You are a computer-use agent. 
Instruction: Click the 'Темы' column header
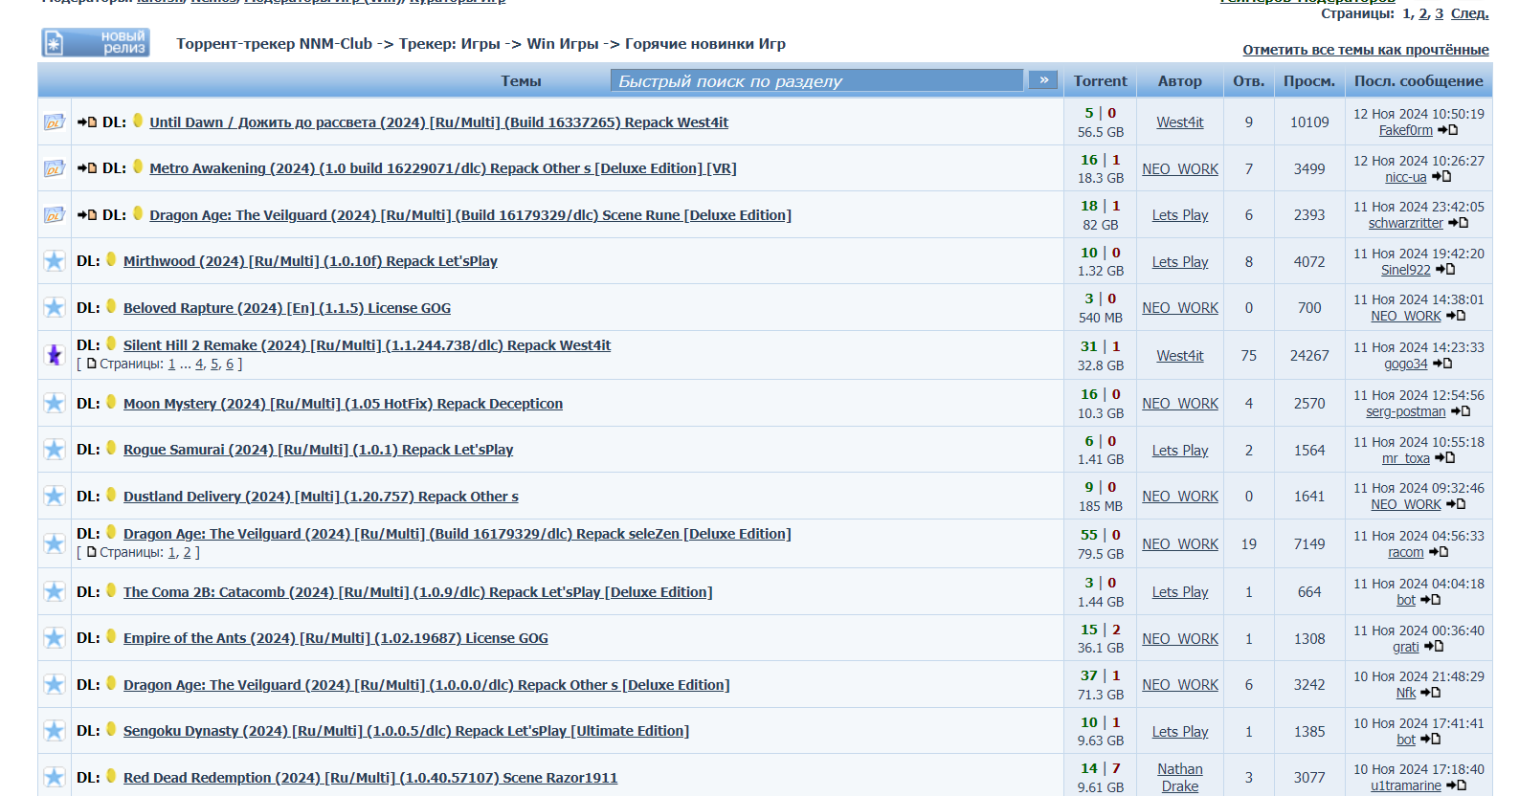pos(521,81)
